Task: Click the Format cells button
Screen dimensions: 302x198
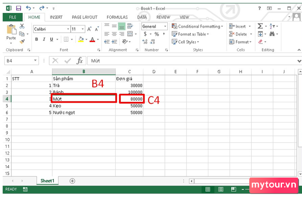Action: 240,42
